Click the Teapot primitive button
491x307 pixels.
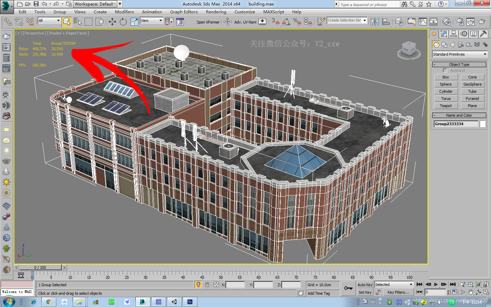coord(446,106)
